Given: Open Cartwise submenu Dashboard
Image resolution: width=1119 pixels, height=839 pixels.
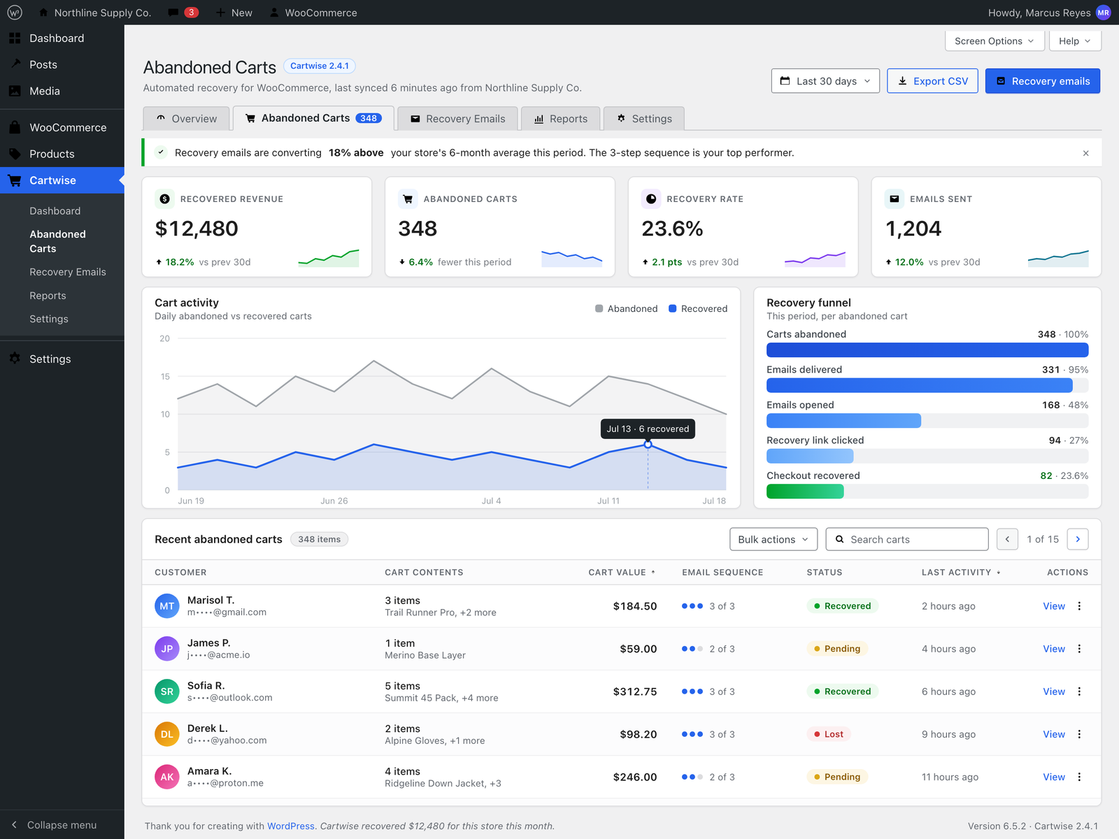Looking at the screenshot, I should (55, 211).
